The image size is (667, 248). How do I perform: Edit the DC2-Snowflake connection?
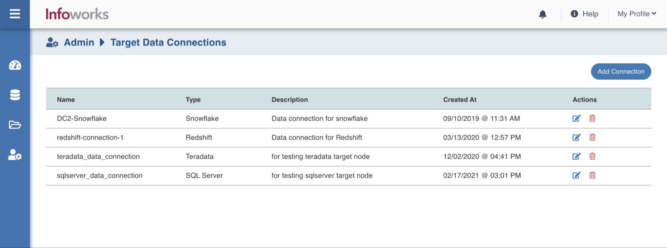tap(576, 118)
